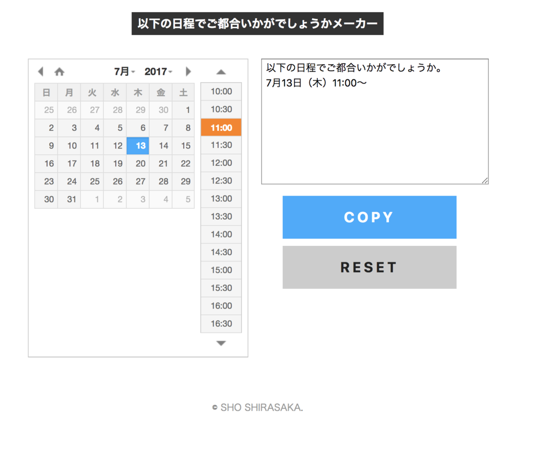Click the SHO SHIRASAKA footer link
Image resolution: width=536 pixels, height=466 pixels.
click(x=262, y=407)
